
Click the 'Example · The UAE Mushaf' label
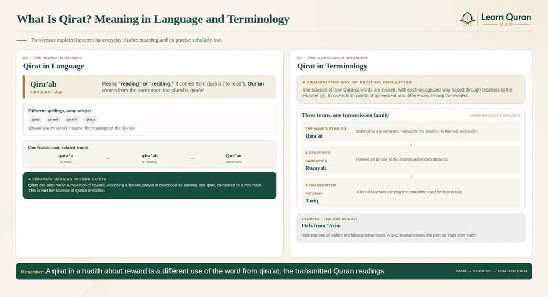tap(330, 219)
